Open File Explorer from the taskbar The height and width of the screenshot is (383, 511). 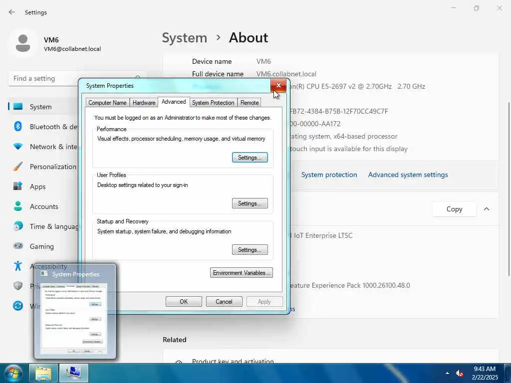click(43, 373)
